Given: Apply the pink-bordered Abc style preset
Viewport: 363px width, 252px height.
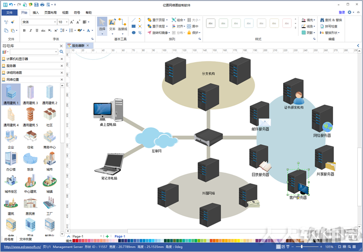Looking at the screenshot, I should 287,23.
